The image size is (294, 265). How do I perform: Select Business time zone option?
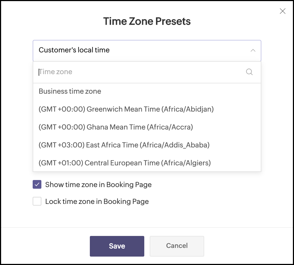point(147,91)
